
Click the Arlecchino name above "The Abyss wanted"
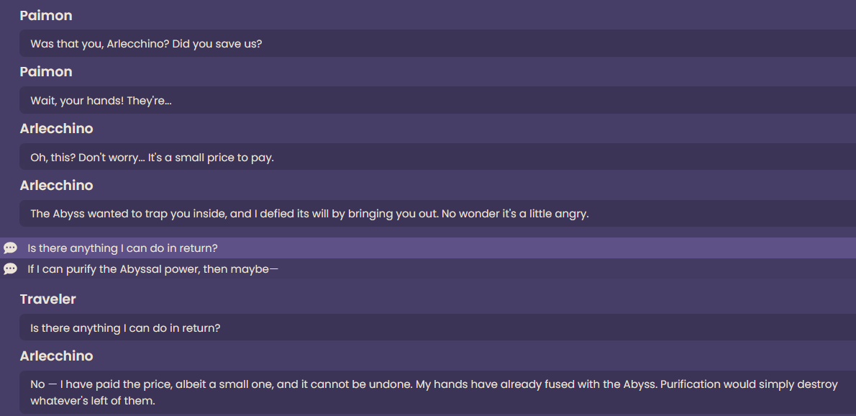point(56,186)
